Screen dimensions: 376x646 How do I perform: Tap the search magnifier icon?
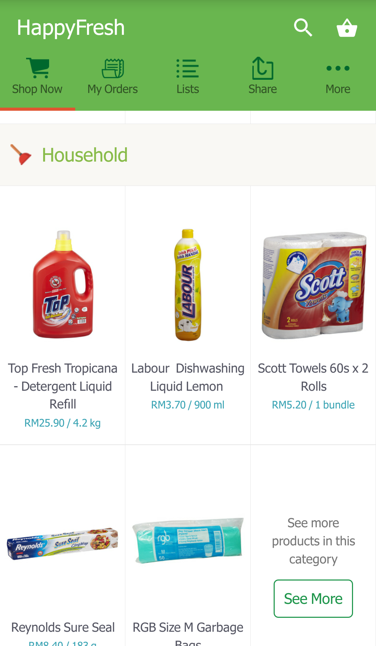point(303,28)
